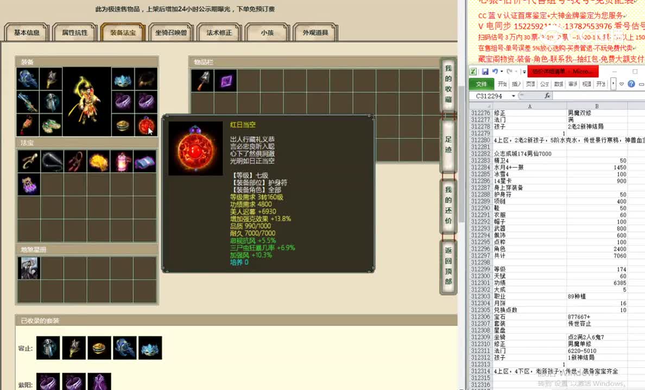The image size is (645, 390).
Task: Click the shovel item in the 物品栏 bar
Action: (201, 80)
